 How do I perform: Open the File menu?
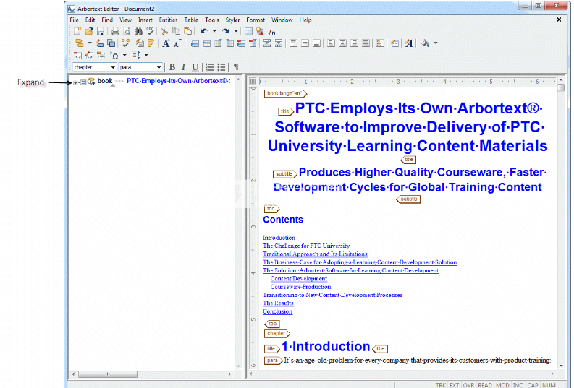[75, 20]
